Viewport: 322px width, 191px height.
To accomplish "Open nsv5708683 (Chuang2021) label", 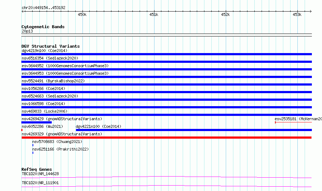I will pyautogui.click(x=57, y=142).
